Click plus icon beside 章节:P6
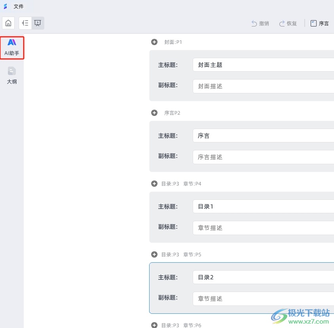The width and height of the screenshot is (334, 328). coord(154,325)
